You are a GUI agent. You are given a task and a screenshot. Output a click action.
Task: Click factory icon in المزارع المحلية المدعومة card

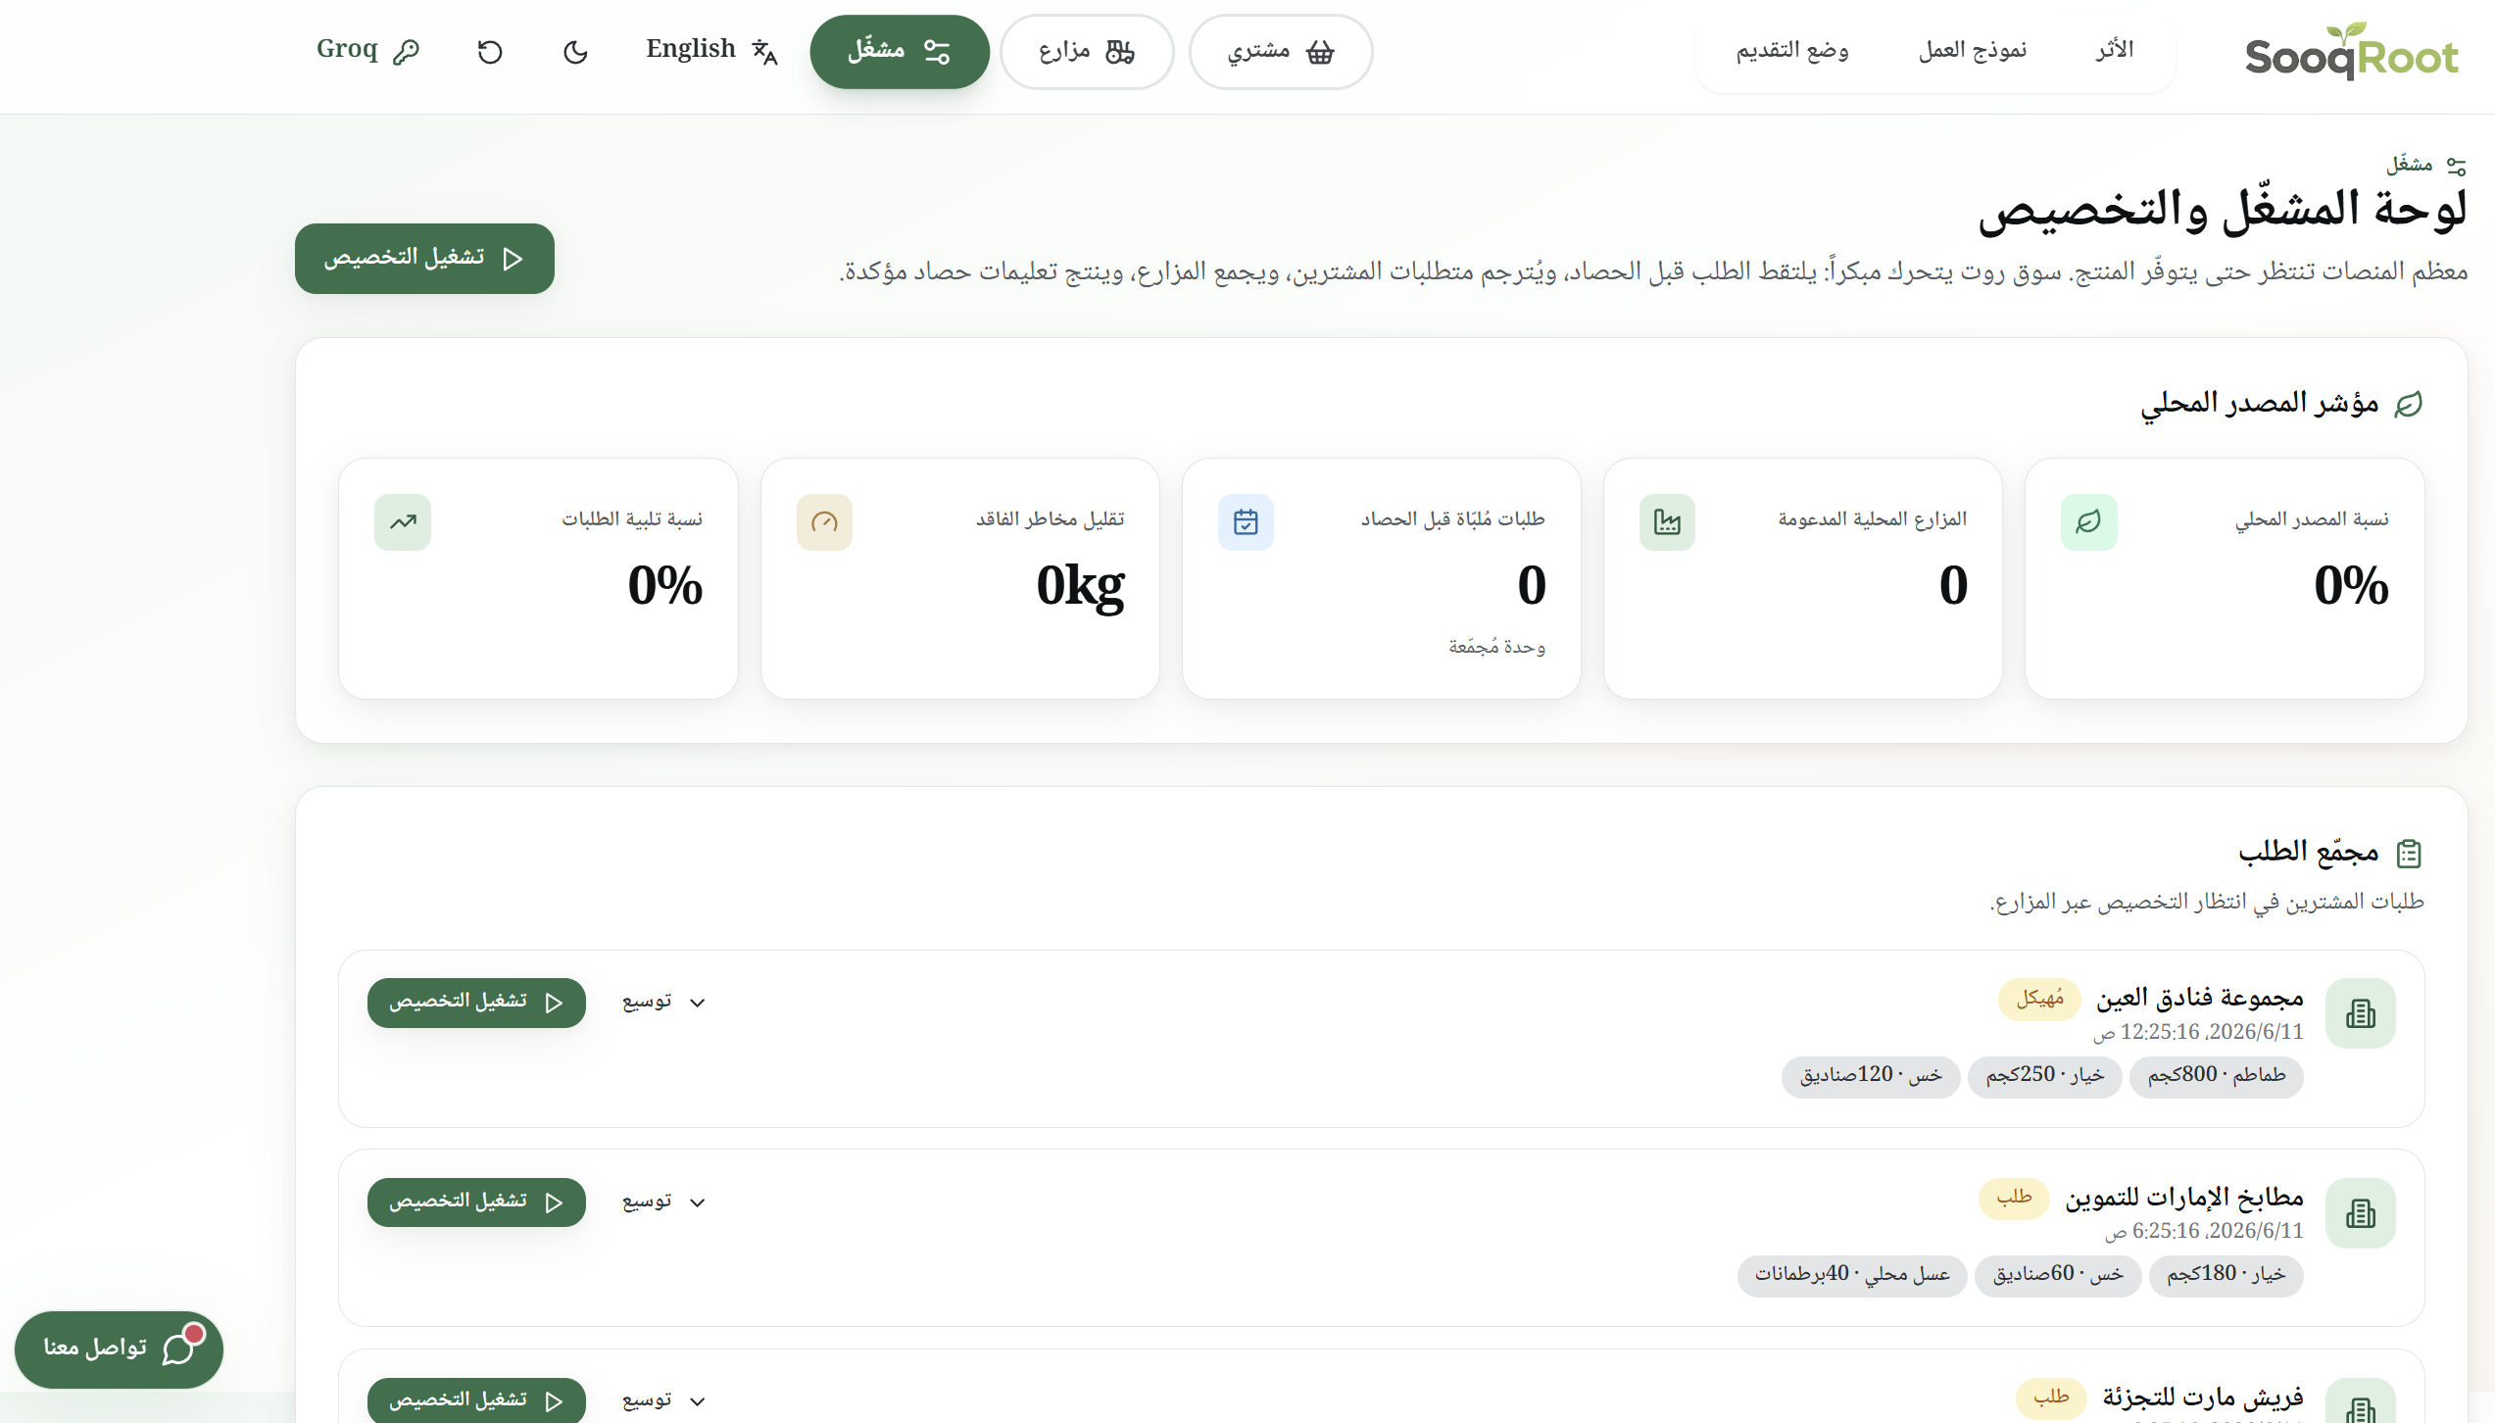point(1667,522)
